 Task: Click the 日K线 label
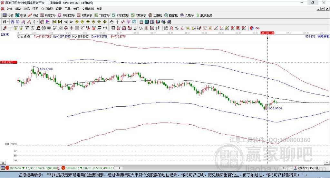[x=5, y=34]
